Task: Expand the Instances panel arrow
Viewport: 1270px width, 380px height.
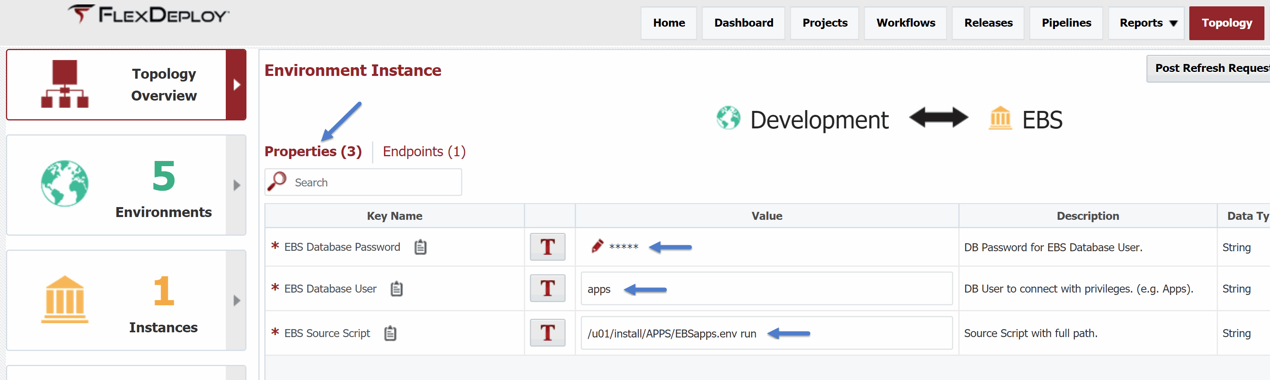Action: (x=236, y=301)
